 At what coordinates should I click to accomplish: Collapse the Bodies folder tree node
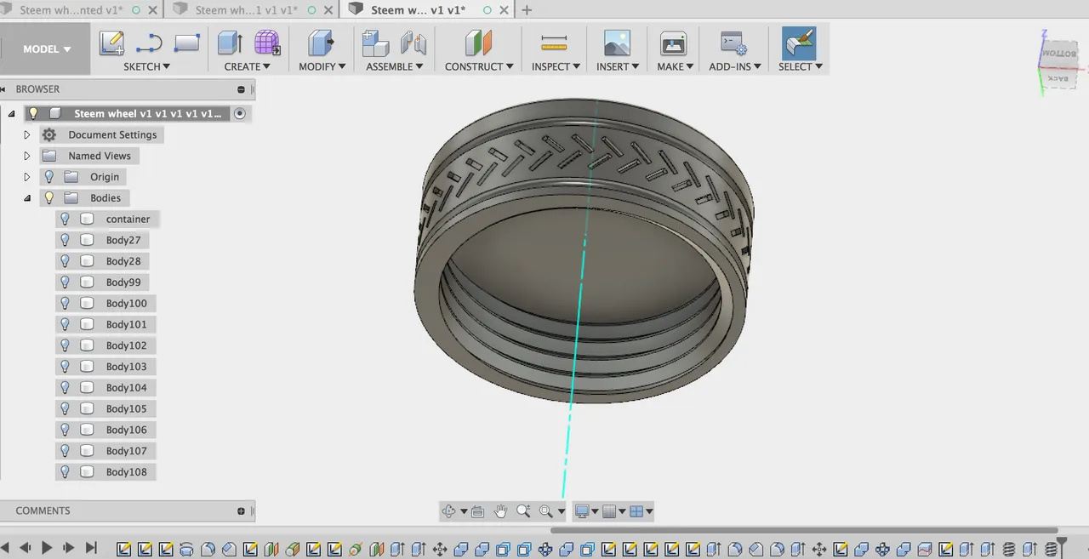tap(27, 197)
